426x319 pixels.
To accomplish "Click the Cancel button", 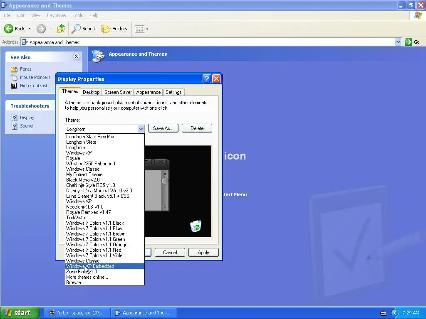I will pos(170,253).
